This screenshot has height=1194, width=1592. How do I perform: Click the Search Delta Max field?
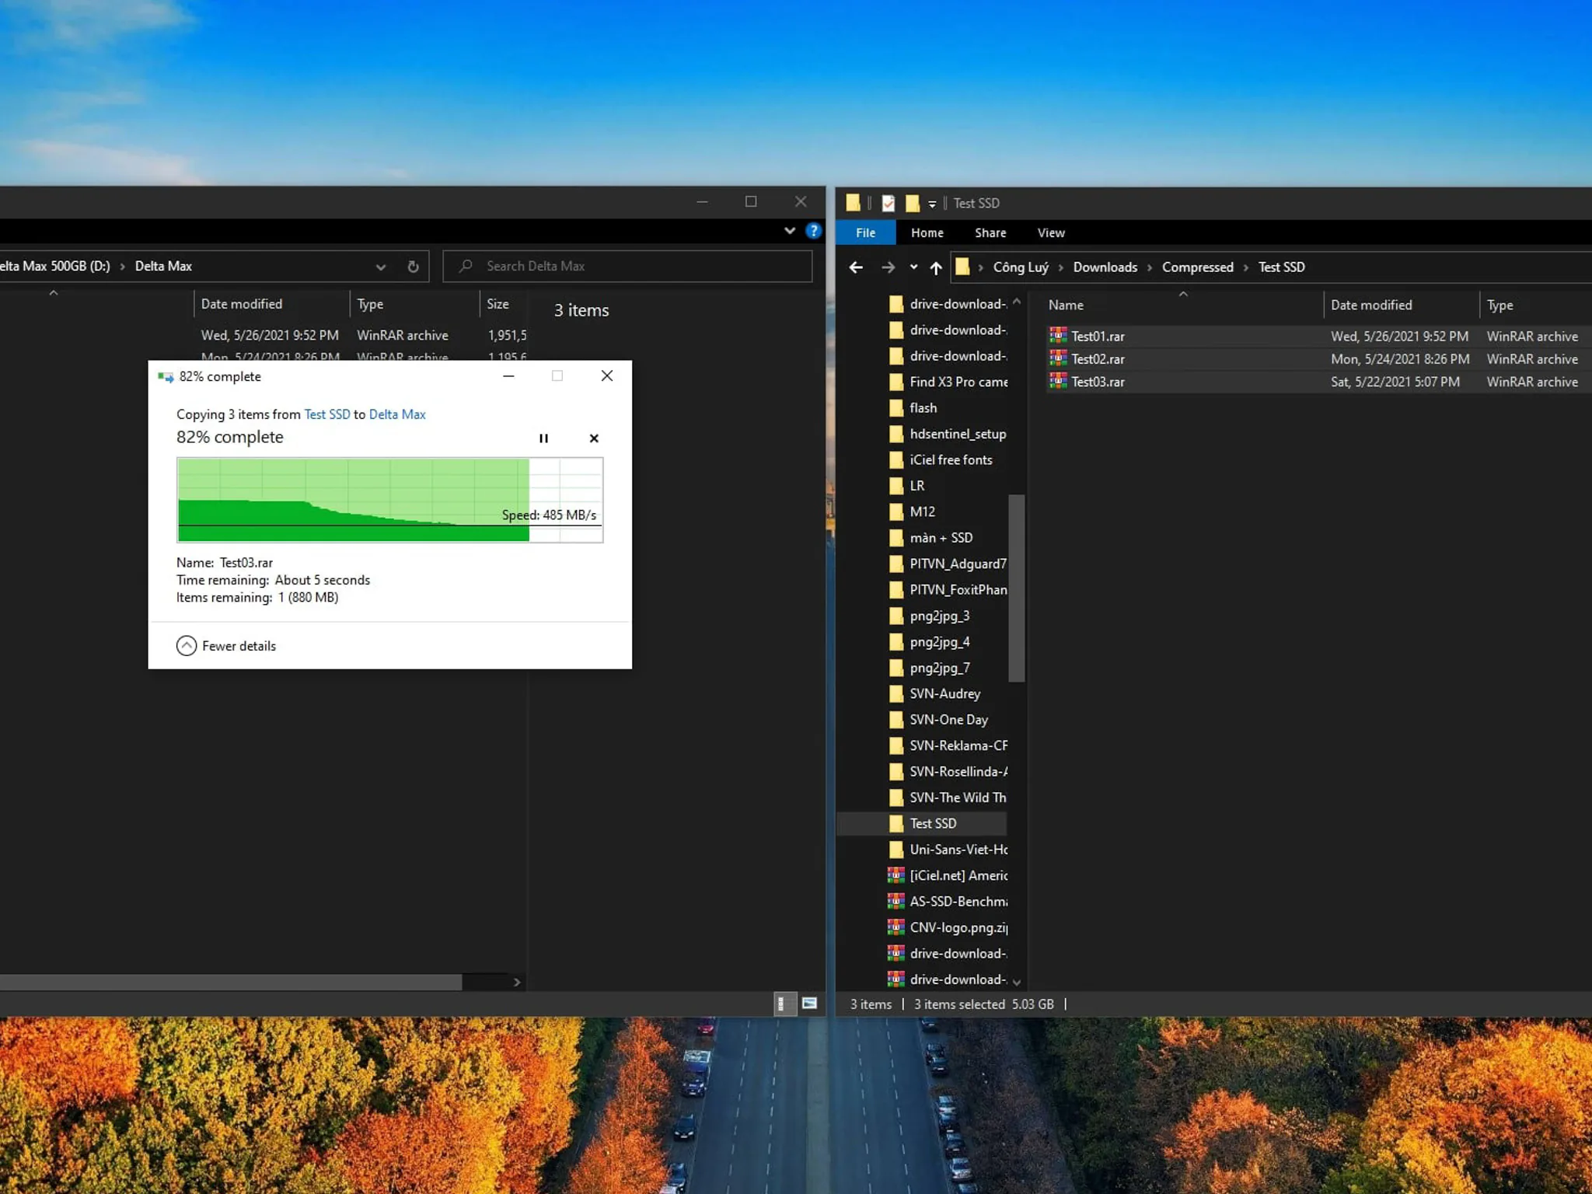point(628,266)
